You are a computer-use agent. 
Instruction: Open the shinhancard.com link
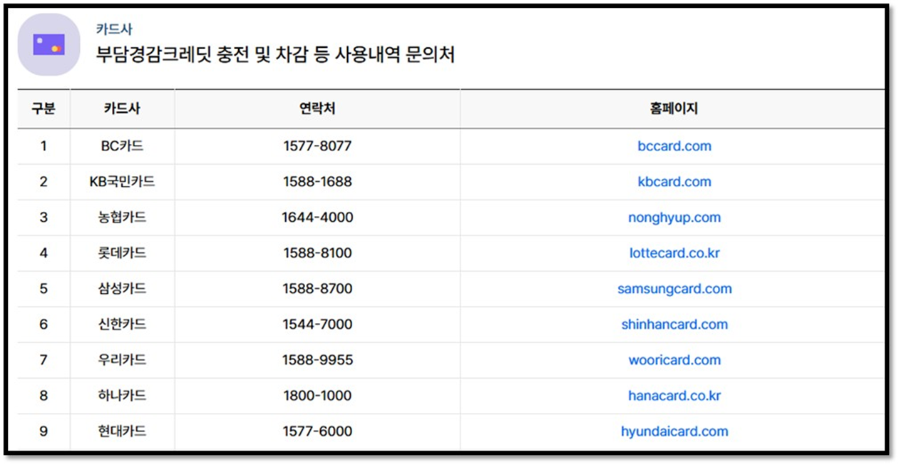pyautogui.click(x=674, y=325)
